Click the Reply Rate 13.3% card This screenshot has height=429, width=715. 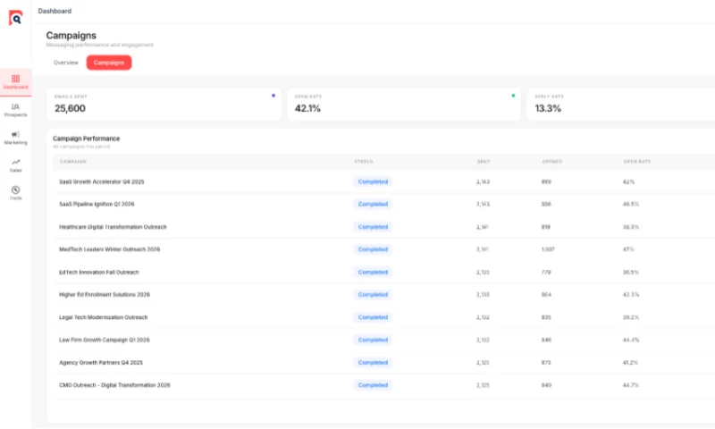pos(621,105)
